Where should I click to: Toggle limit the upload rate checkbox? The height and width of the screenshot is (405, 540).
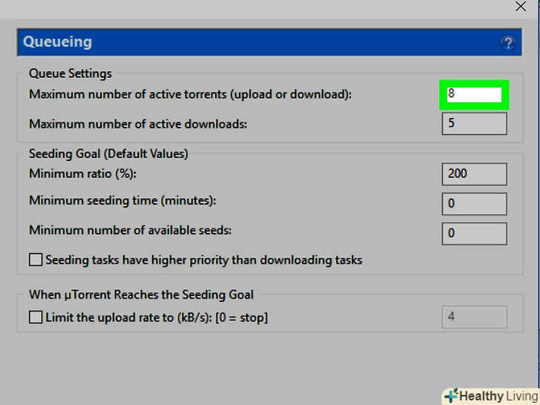(36, 317)
